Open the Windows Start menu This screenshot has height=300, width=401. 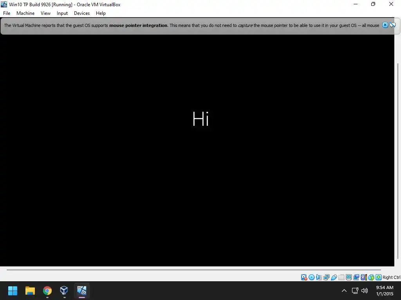pyautogui.click(x=13, y=291)
